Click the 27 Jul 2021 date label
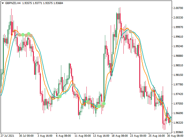 [7, 136]
